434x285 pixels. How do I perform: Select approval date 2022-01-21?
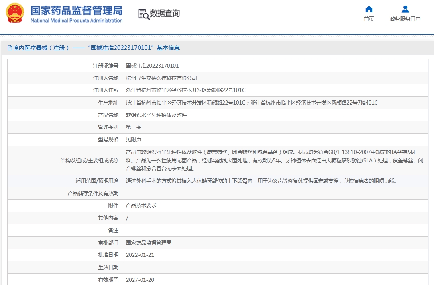(x=140, y=255)
